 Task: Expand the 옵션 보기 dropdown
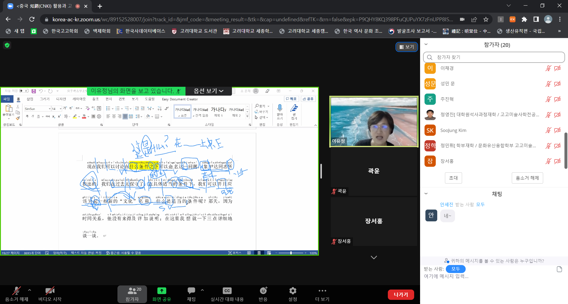[208, 91]
